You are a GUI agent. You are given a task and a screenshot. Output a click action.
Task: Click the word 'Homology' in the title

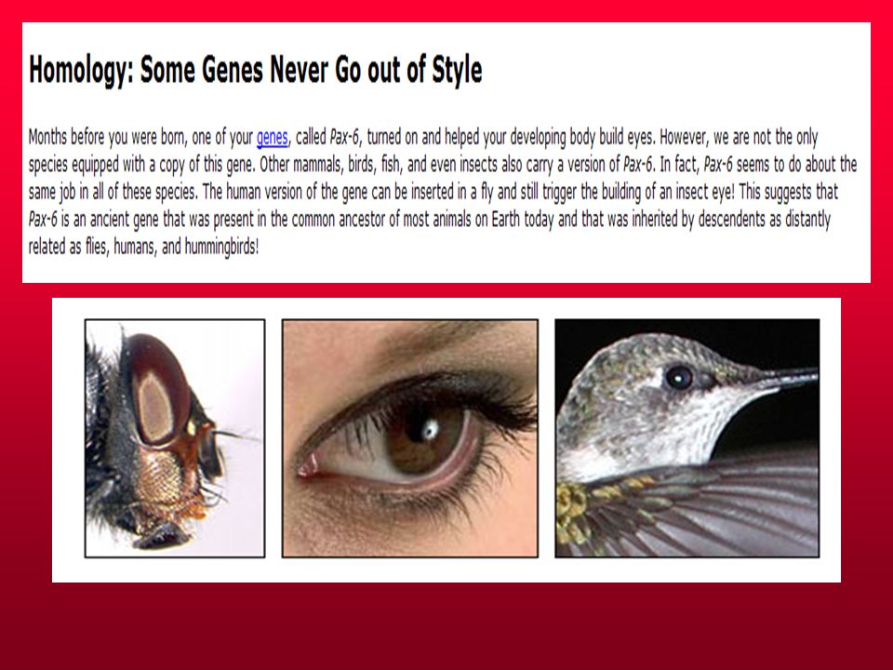point(81,70)
